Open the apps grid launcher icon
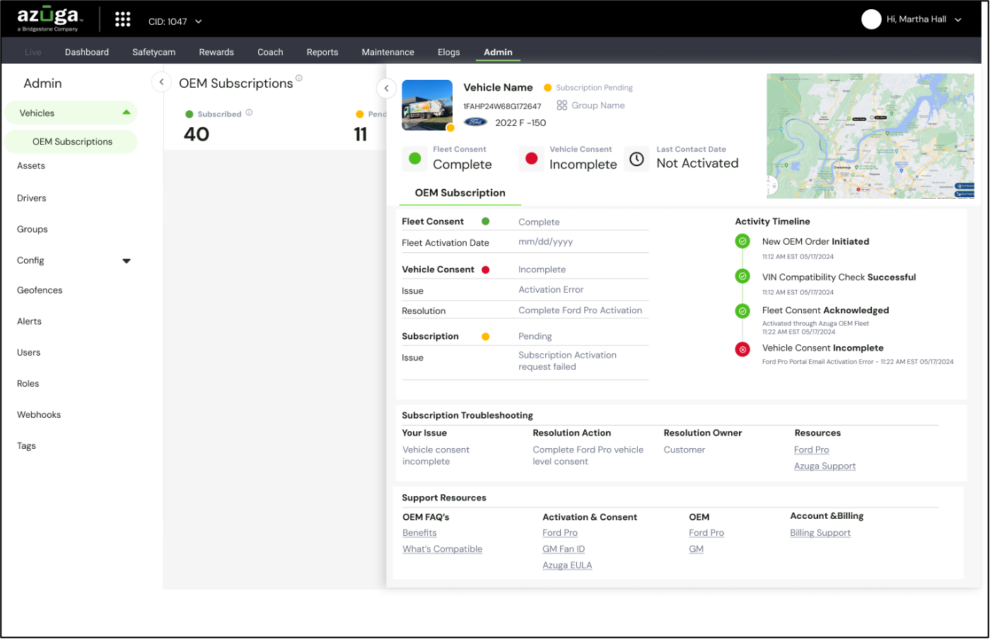The image size is (990, 639). click(122, 20)
